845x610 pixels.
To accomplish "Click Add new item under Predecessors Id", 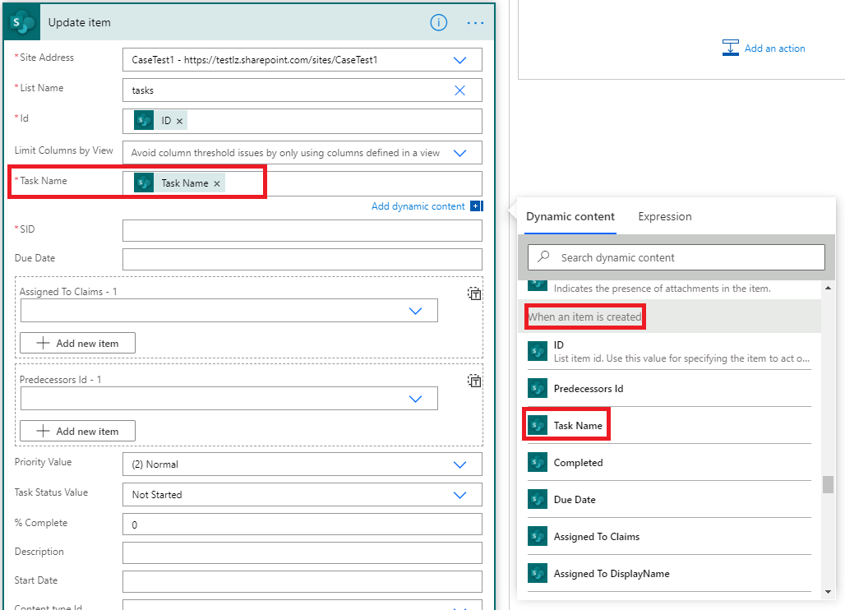I will point(77,431).
